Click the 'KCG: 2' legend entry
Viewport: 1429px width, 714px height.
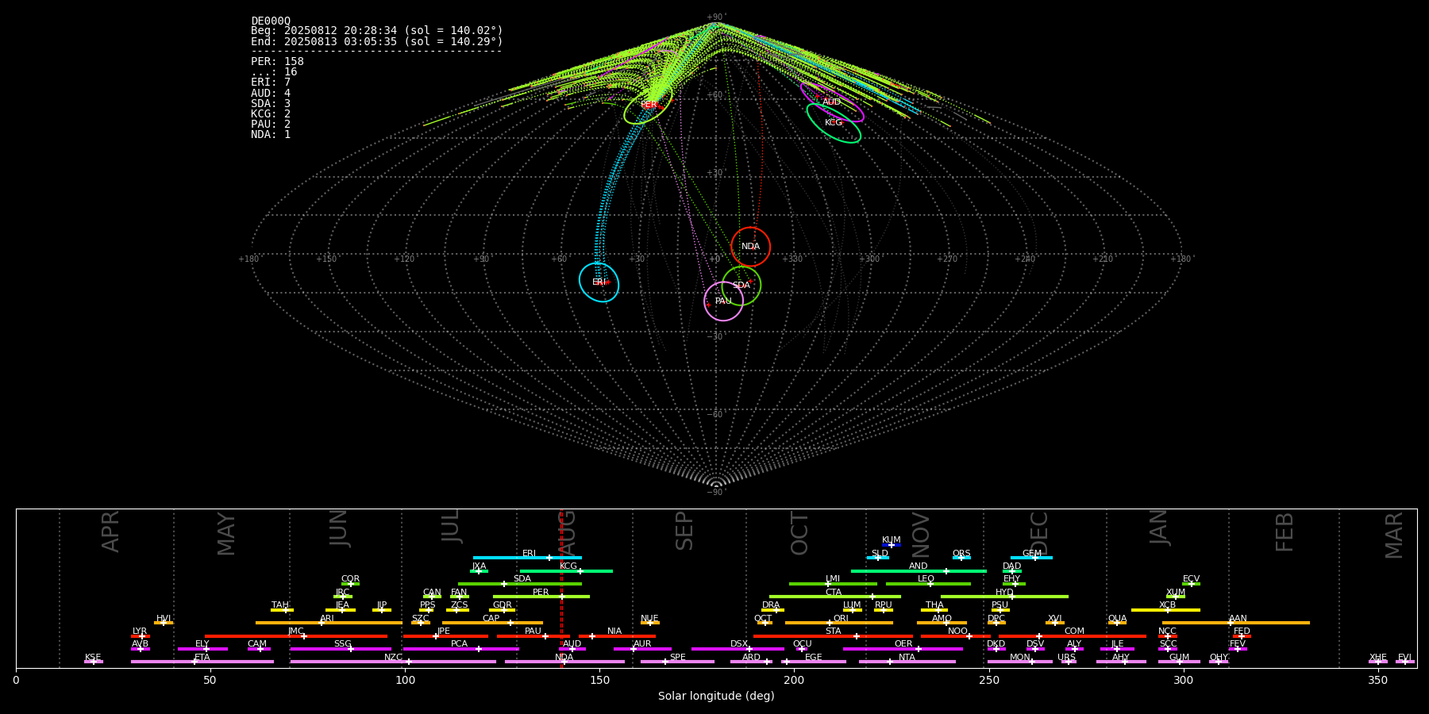[271, 113]
